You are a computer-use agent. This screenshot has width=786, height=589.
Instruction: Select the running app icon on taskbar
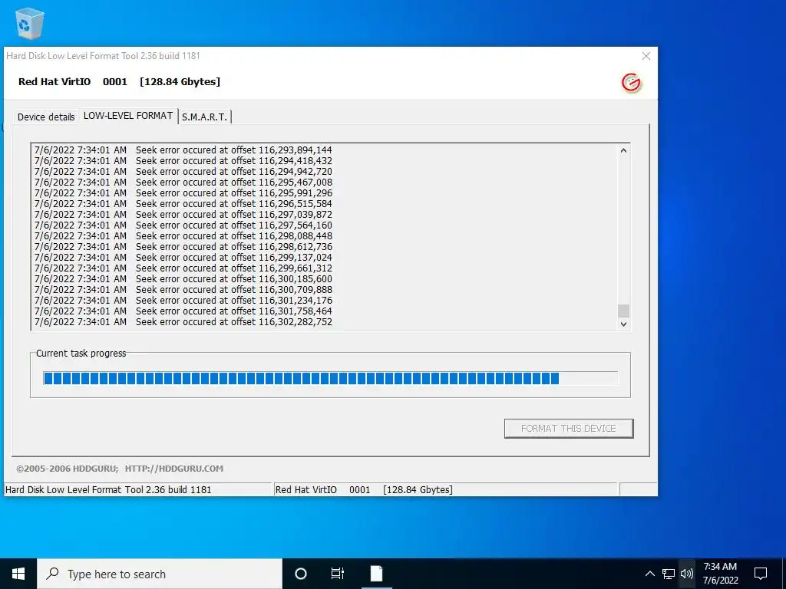click(376, 574)
